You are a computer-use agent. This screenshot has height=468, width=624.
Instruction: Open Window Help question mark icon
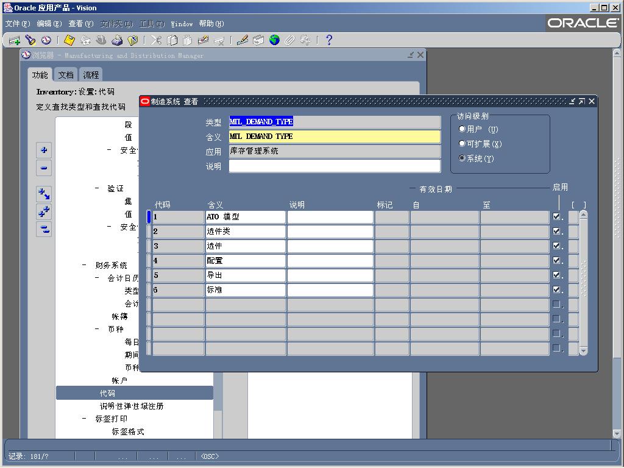328,40
